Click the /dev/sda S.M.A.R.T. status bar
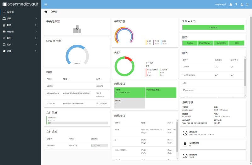Viewport: 252px width, 165px height. point(213,27)
